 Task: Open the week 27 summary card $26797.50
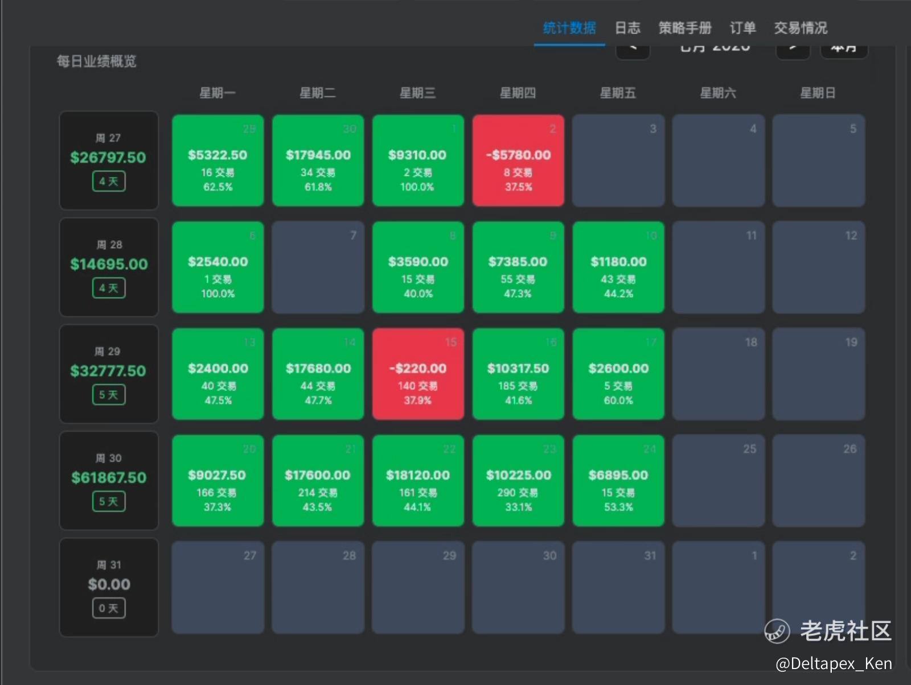coord(109,160)
